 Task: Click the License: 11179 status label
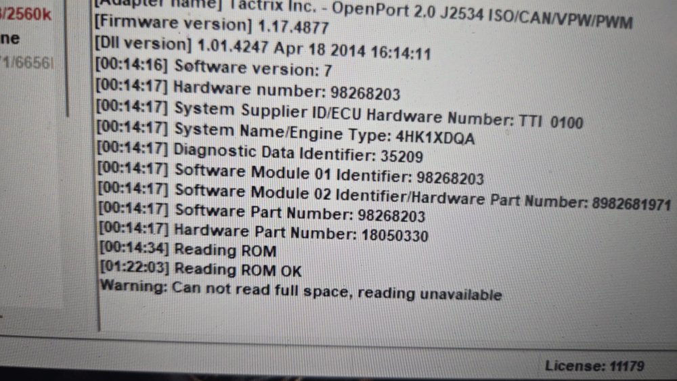(594, 366)
